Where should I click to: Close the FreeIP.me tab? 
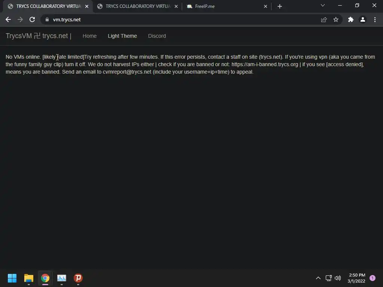pyautogui.click(x=266, y=6)
